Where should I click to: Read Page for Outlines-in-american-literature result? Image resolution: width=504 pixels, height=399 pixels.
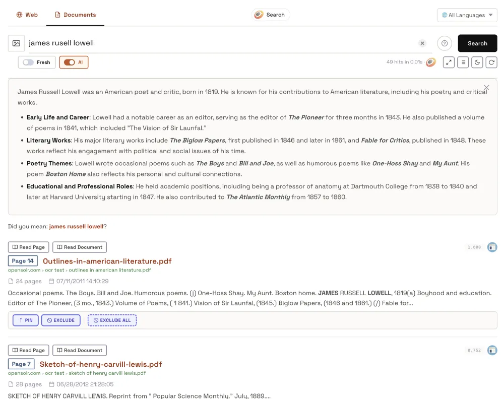[x=29, y=247]
